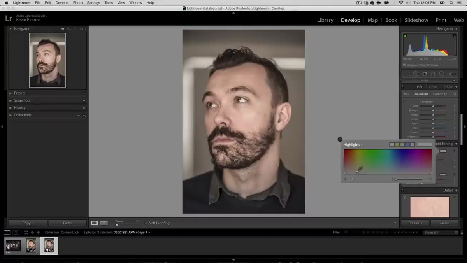Expand the Collections panel
The image size is (467, 263).
click(x=11, y=115)
